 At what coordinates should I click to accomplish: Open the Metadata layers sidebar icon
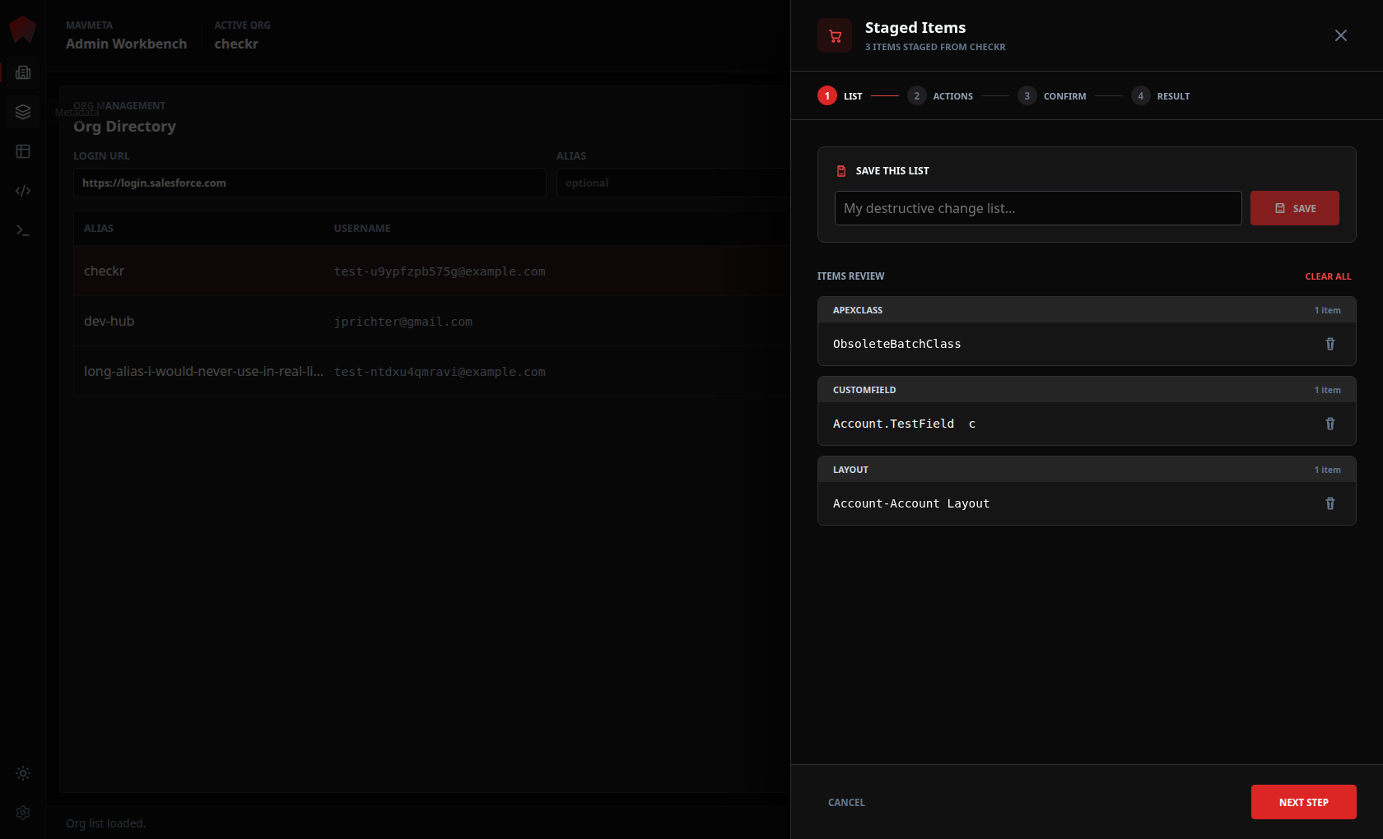23,112
